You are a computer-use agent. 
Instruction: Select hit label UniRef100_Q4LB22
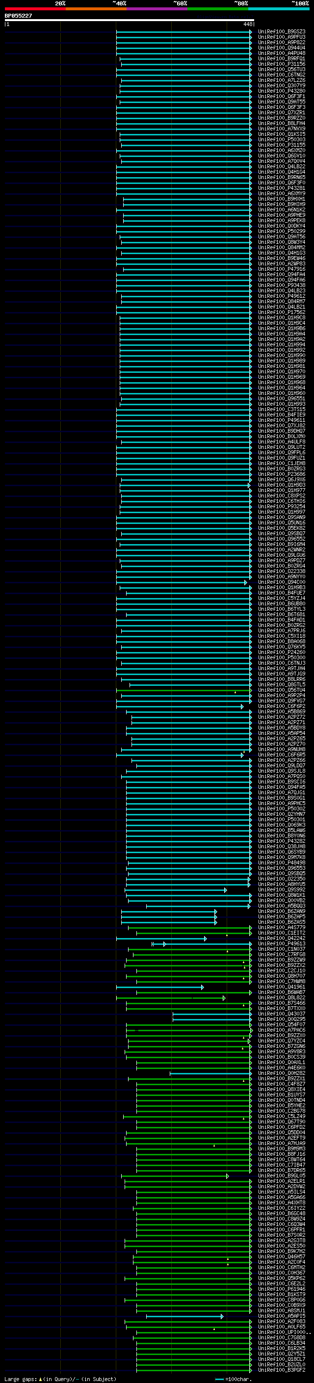pos(281,166)
